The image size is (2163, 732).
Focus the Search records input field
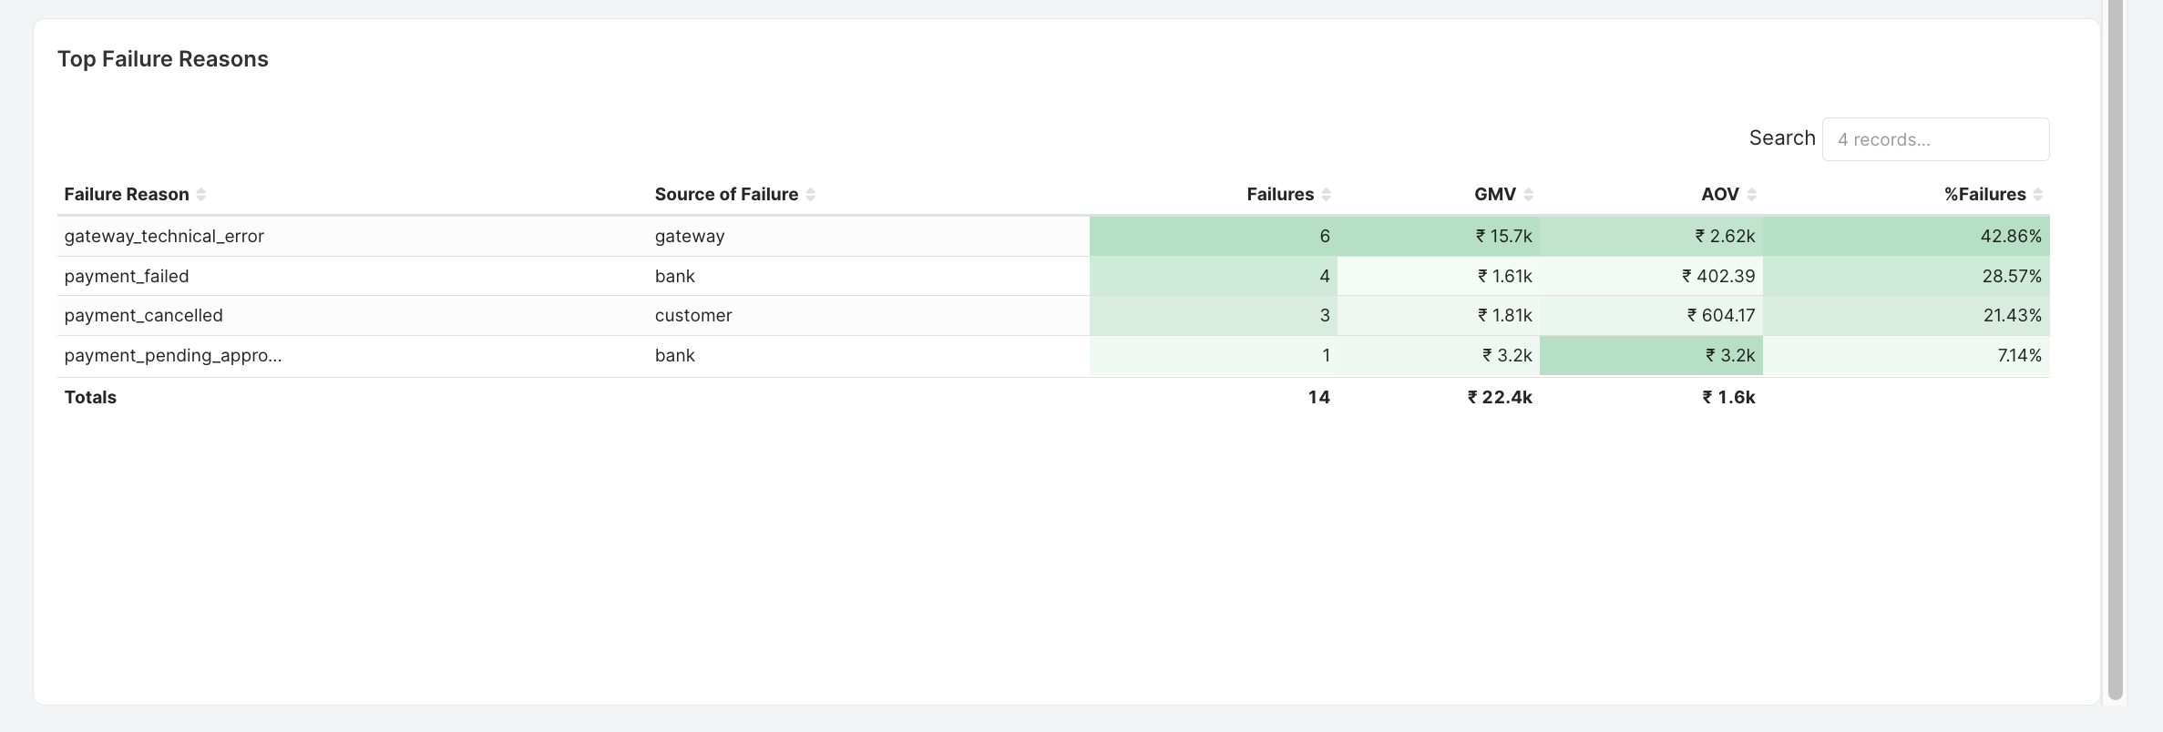point(1935,139)
